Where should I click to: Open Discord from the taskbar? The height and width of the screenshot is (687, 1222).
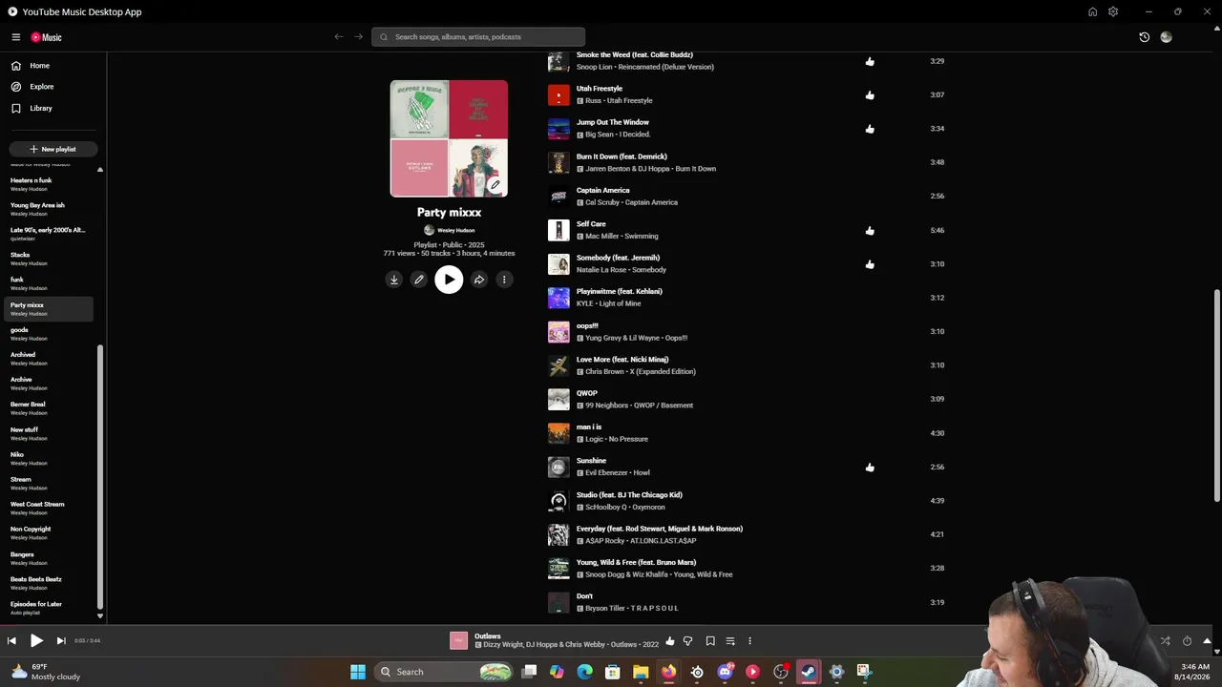[x=725, y=672]
